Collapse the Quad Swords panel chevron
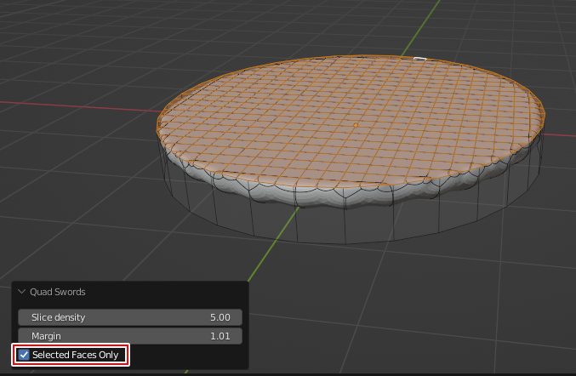 [22, 292]
